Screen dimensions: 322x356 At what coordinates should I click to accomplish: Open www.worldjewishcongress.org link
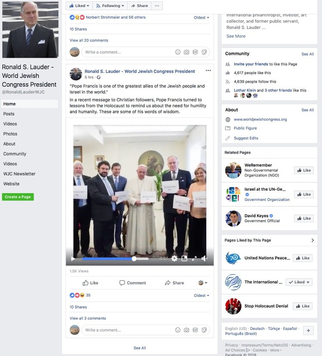point(260,119)
